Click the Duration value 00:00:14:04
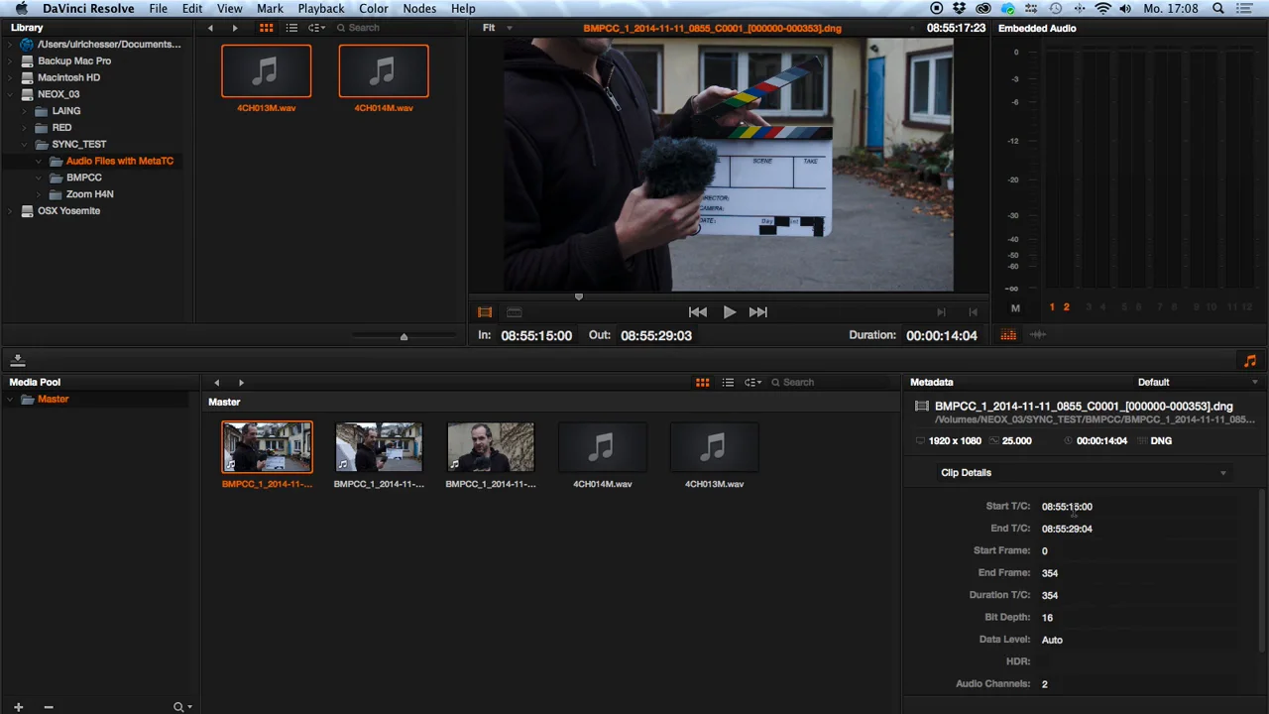Screen dimensions: 1269x714 pyautogui.click(x=941, y=335)
